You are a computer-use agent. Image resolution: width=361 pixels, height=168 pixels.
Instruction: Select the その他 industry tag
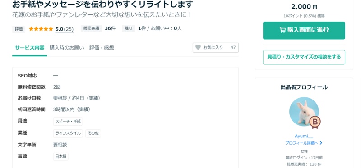[93, 133]
